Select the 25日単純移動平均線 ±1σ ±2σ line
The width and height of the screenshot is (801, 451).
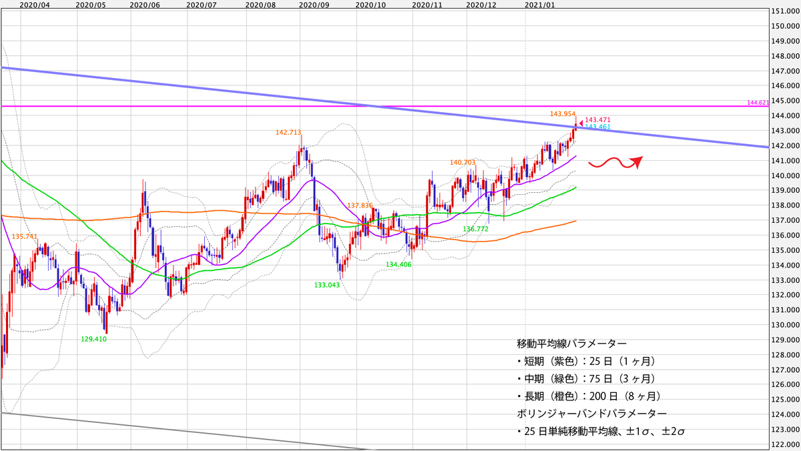601,432
